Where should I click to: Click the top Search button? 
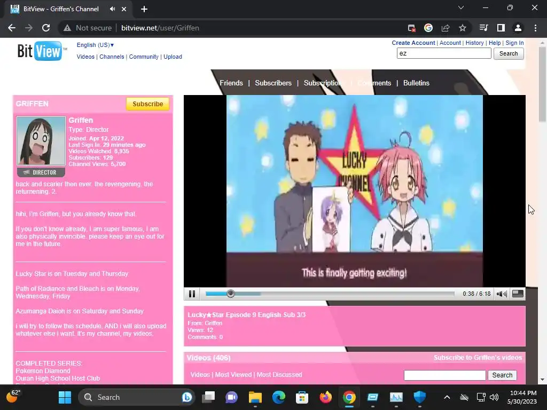pyautogui.click(x=509, y=53)
